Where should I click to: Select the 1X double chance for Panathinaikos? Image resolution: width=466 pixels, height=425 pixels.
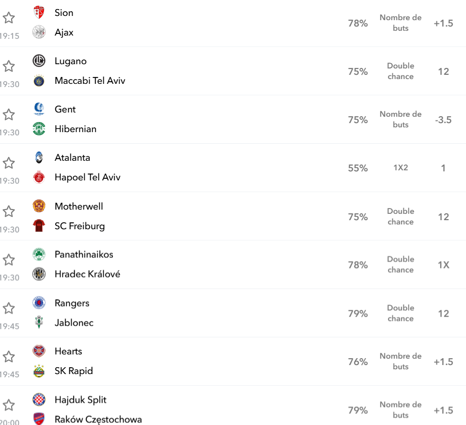[x=443, y=265]
